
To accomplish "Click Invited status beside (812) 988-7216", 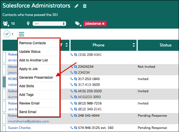I will click(x=143, y=103).
